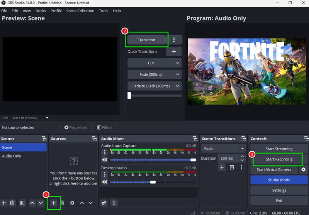Remove the transition in Scene Transitions dock

pos(232,167)
